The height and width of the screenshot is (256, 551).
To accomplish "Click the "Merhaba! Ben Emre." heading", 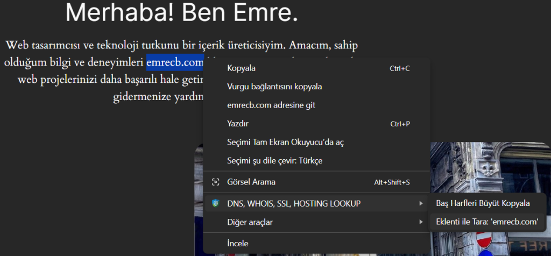I will click(181, 13).
